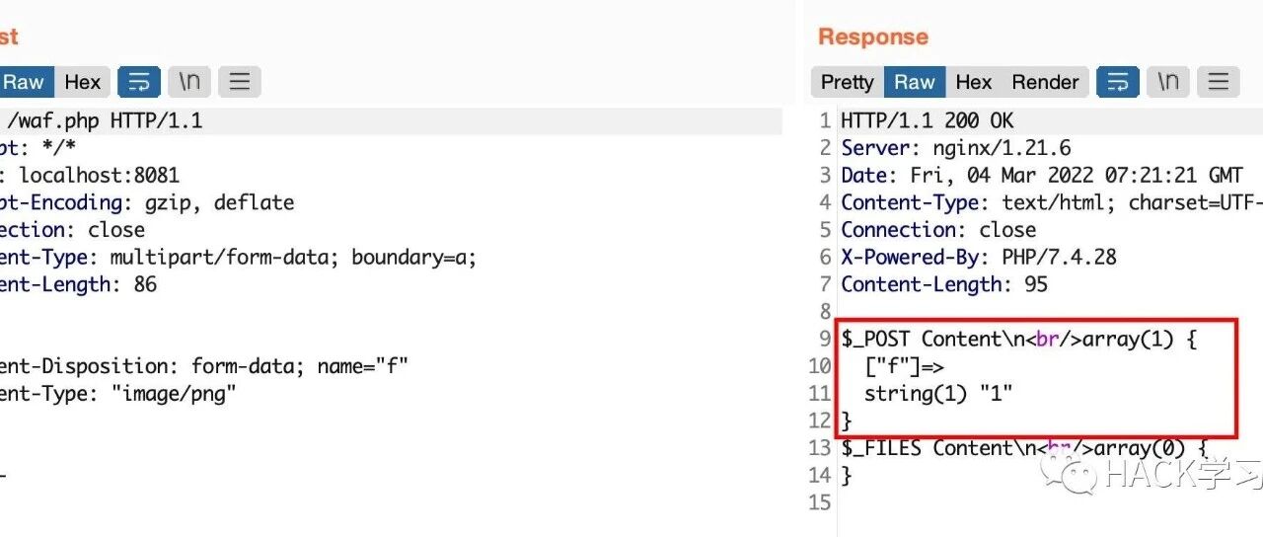Open Response panel hamburger menu
The width and height of the screenshot is (1263, 537).
1219,82
